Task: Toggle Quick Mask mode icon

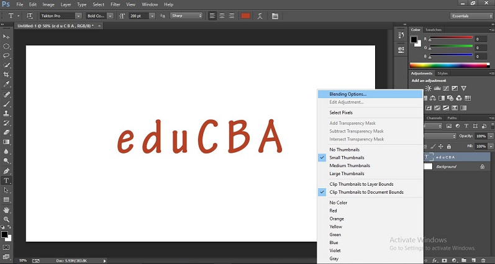Action: pyautogui.click(x=6, y=247)
